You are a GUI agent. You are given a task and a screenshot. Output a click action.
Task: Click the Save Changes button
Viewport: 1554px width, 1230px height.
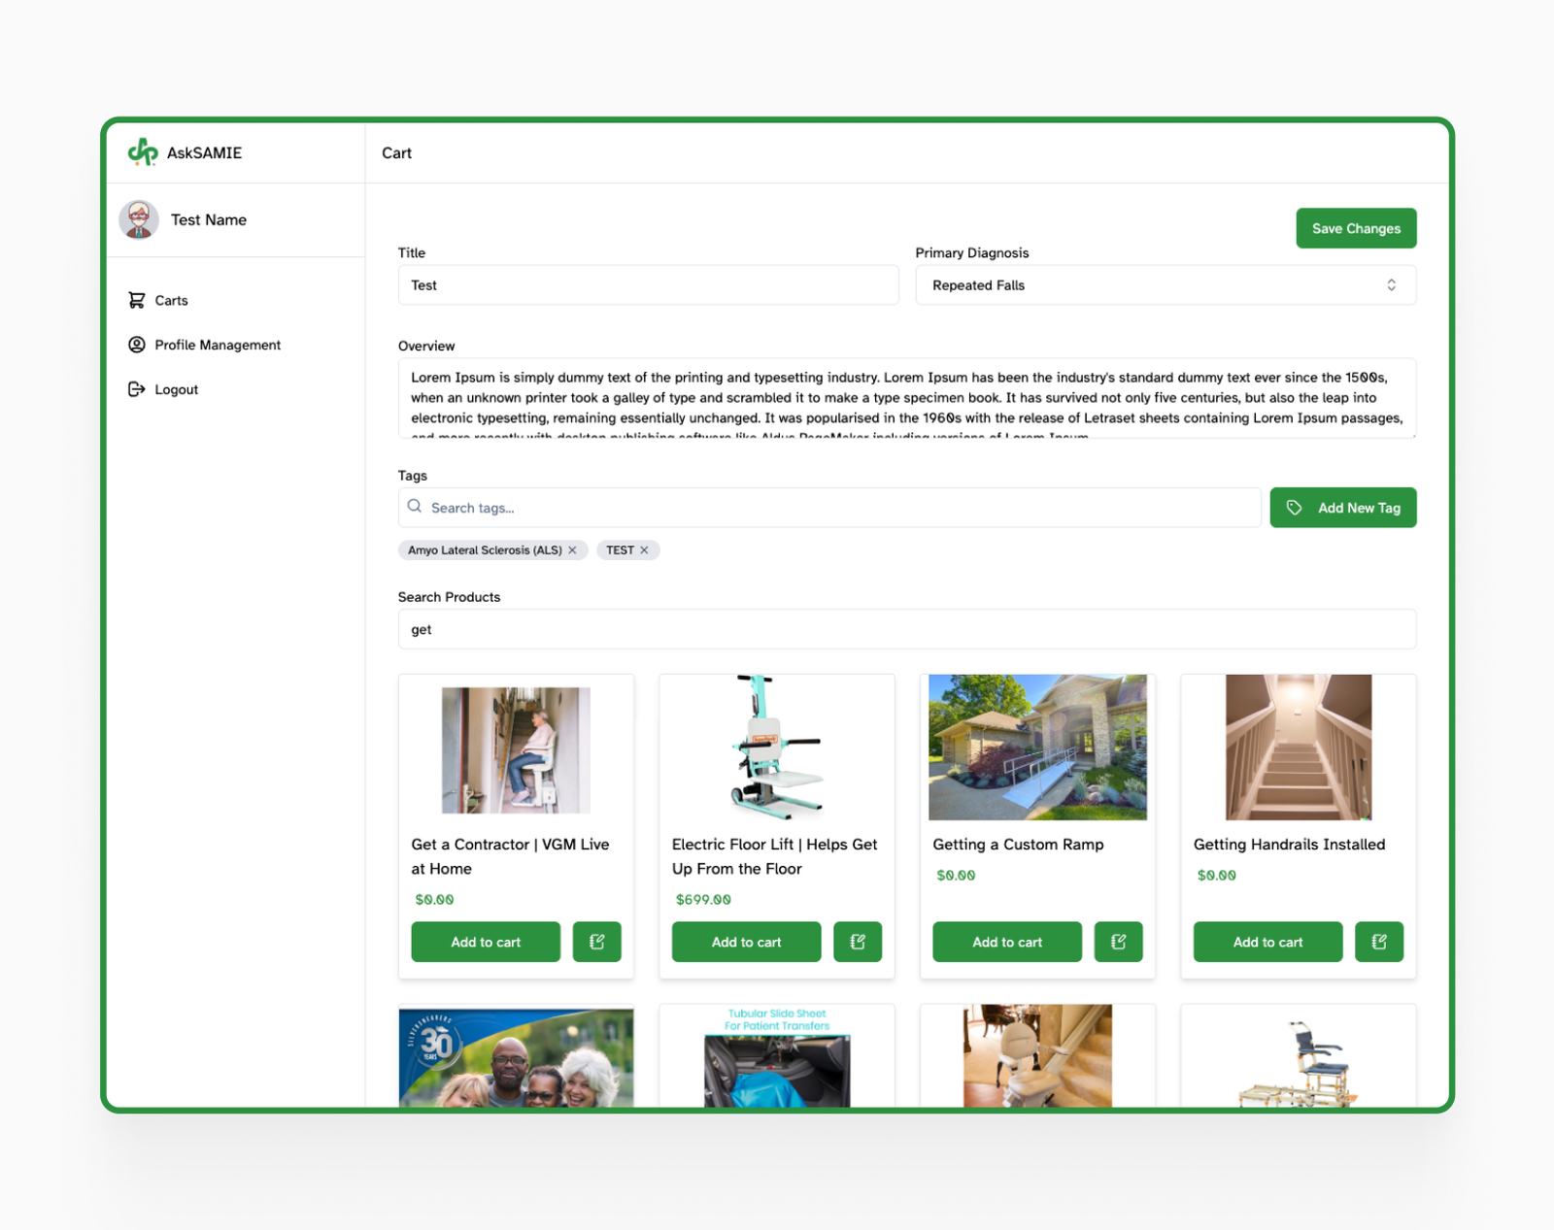point(1356,228)
